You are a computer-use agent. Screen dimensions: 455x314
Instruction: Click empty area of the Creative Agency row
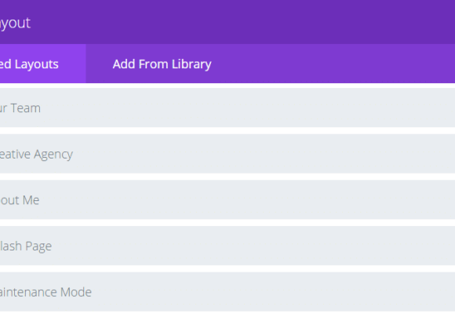(261, 154)
